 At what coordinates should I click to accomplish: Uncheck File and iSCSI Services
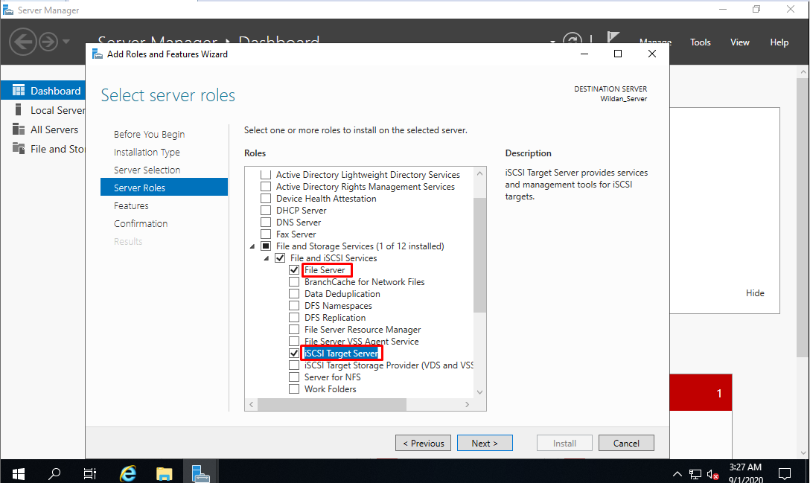point(280,258)
